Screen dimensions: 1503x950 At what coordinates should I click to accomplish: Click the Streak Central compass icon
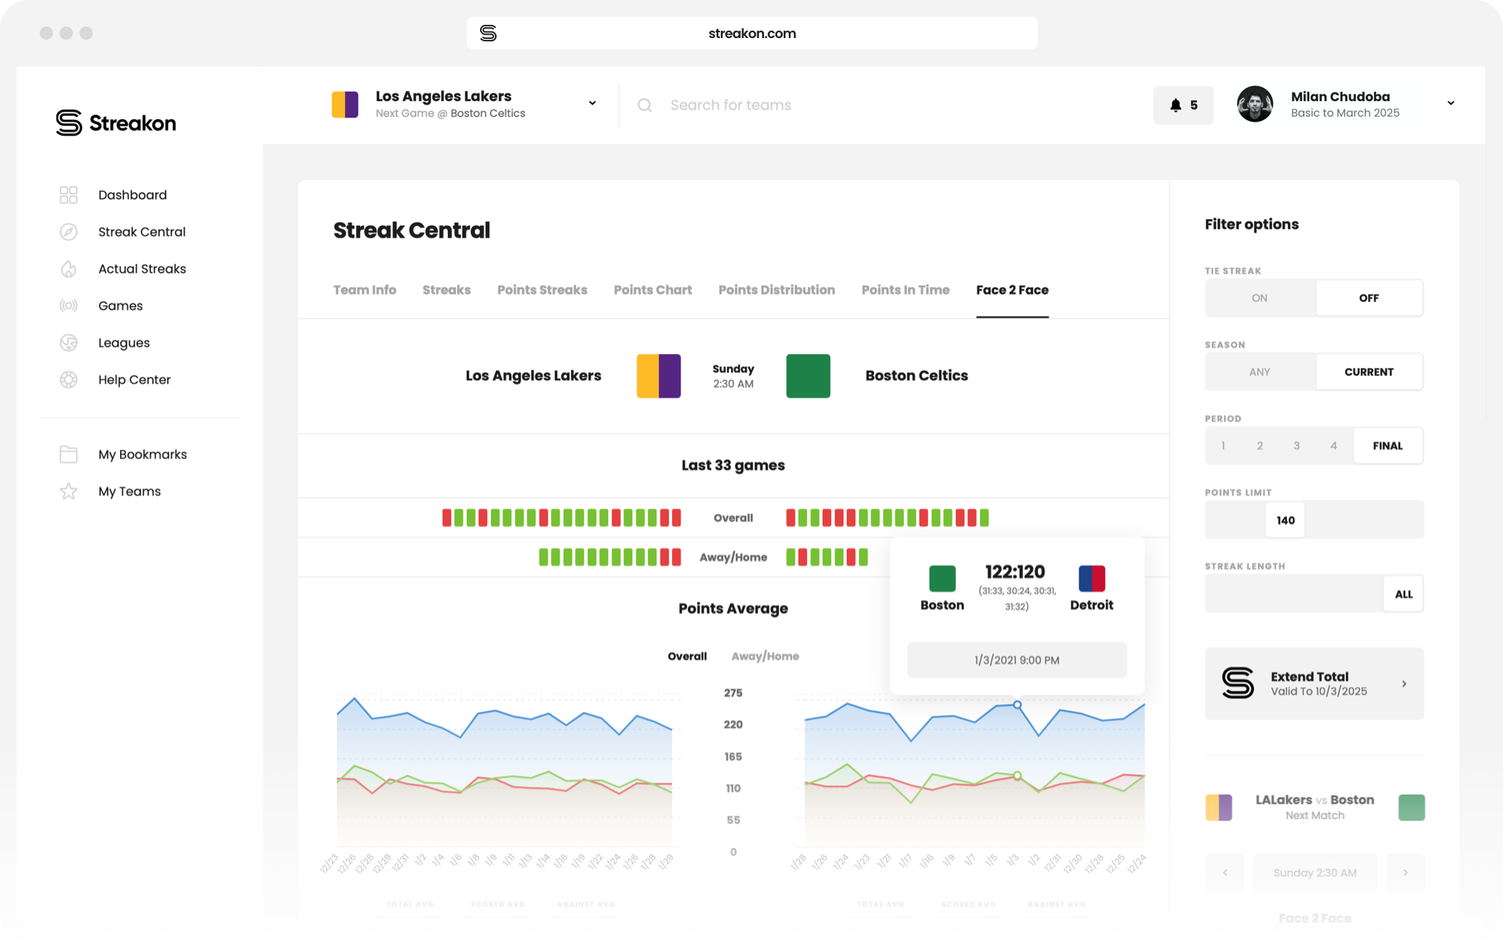pos(69,232)
